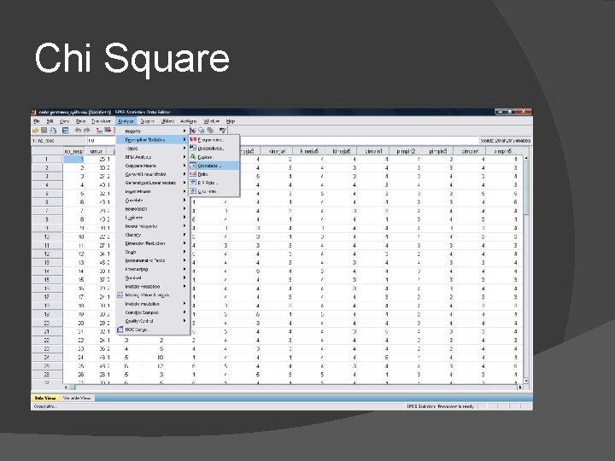
Task: Click the SPSS application icon in title bar
Action: tap(34, 112)
